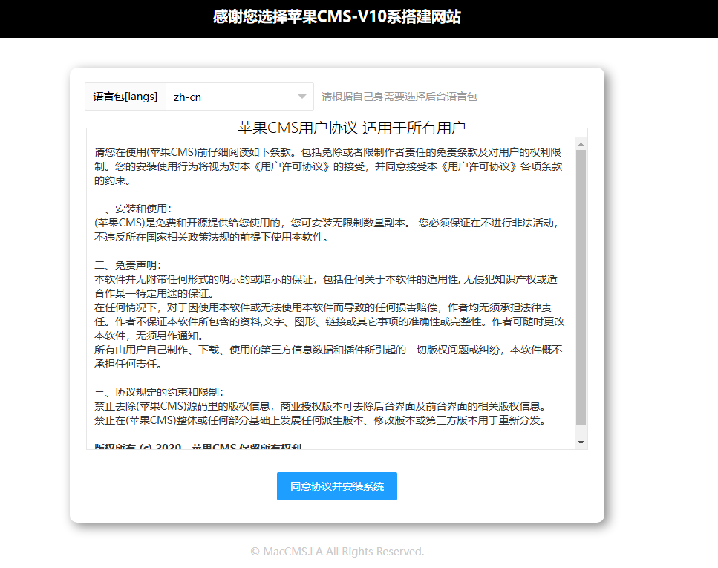Click the 三、协议规定的约束和限制 heading
Viewport: 718px width, 568px height.
tap(159, 392)
